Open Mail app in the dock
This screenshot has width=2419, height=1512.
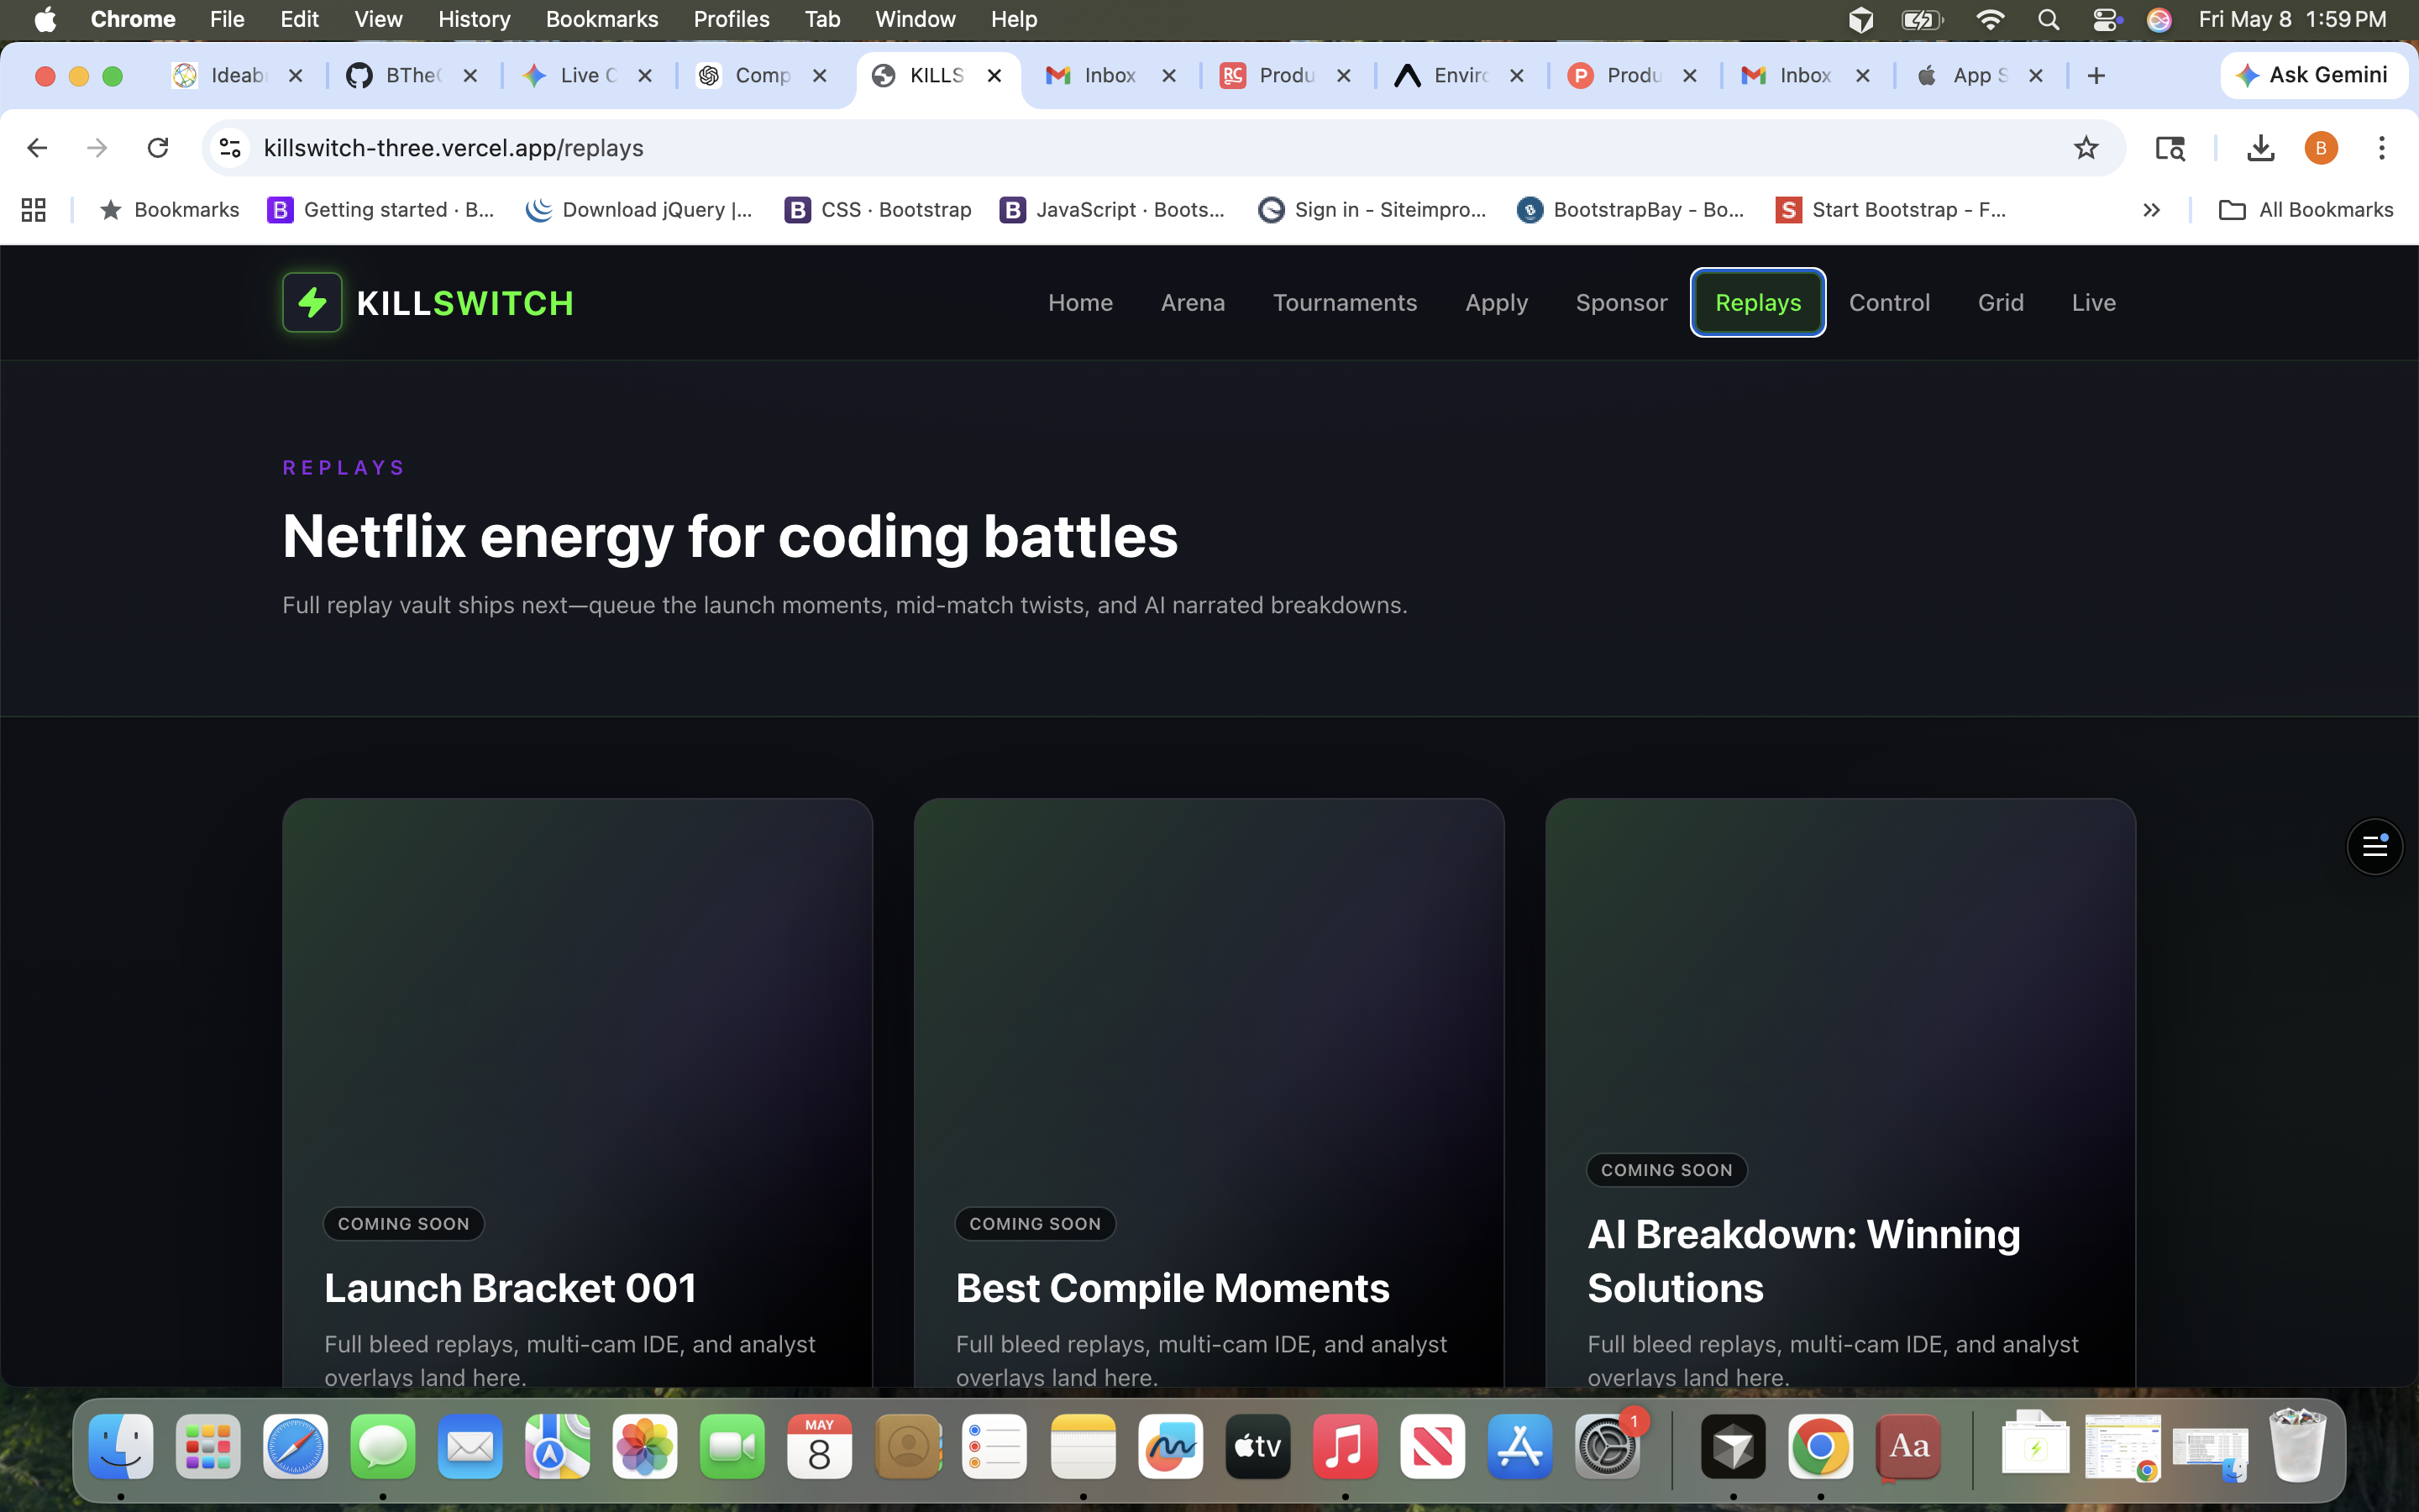[470, 1446]
